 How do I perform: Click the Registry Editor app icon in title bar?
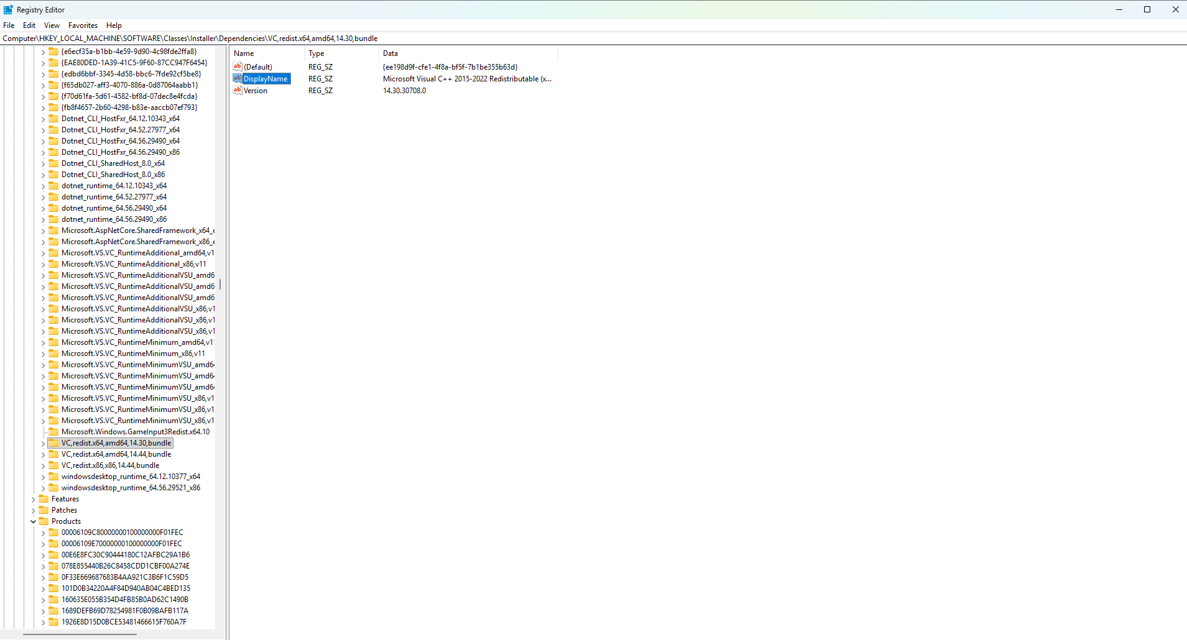[x=8, y=9]
